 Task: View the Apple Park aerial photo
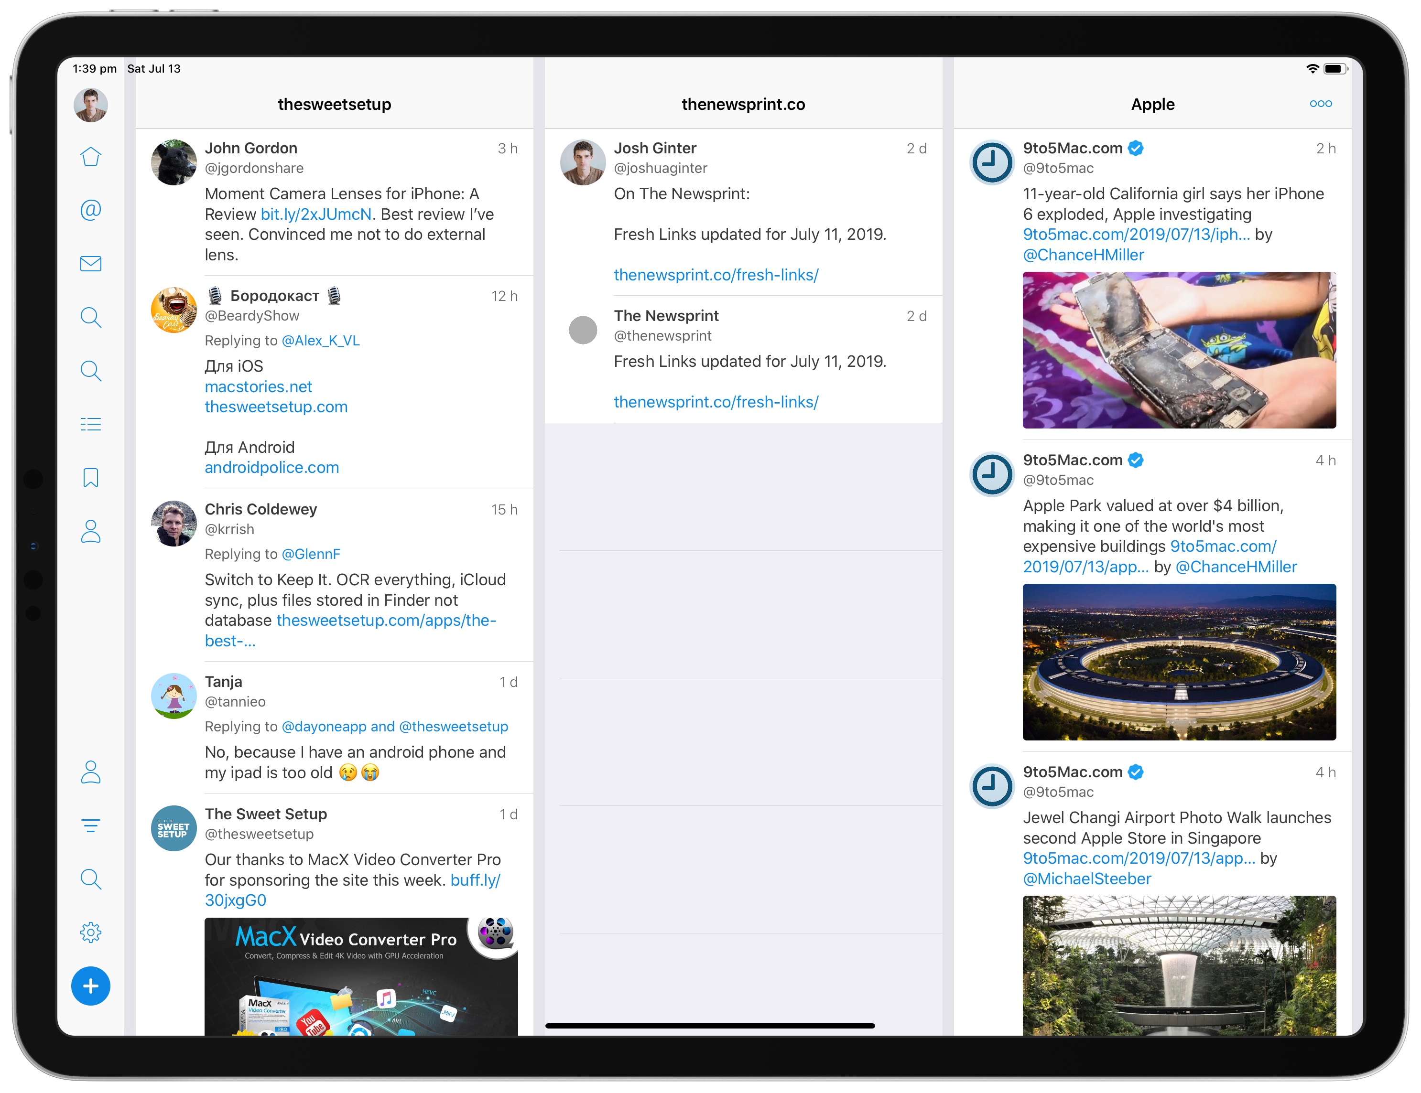1179,662
